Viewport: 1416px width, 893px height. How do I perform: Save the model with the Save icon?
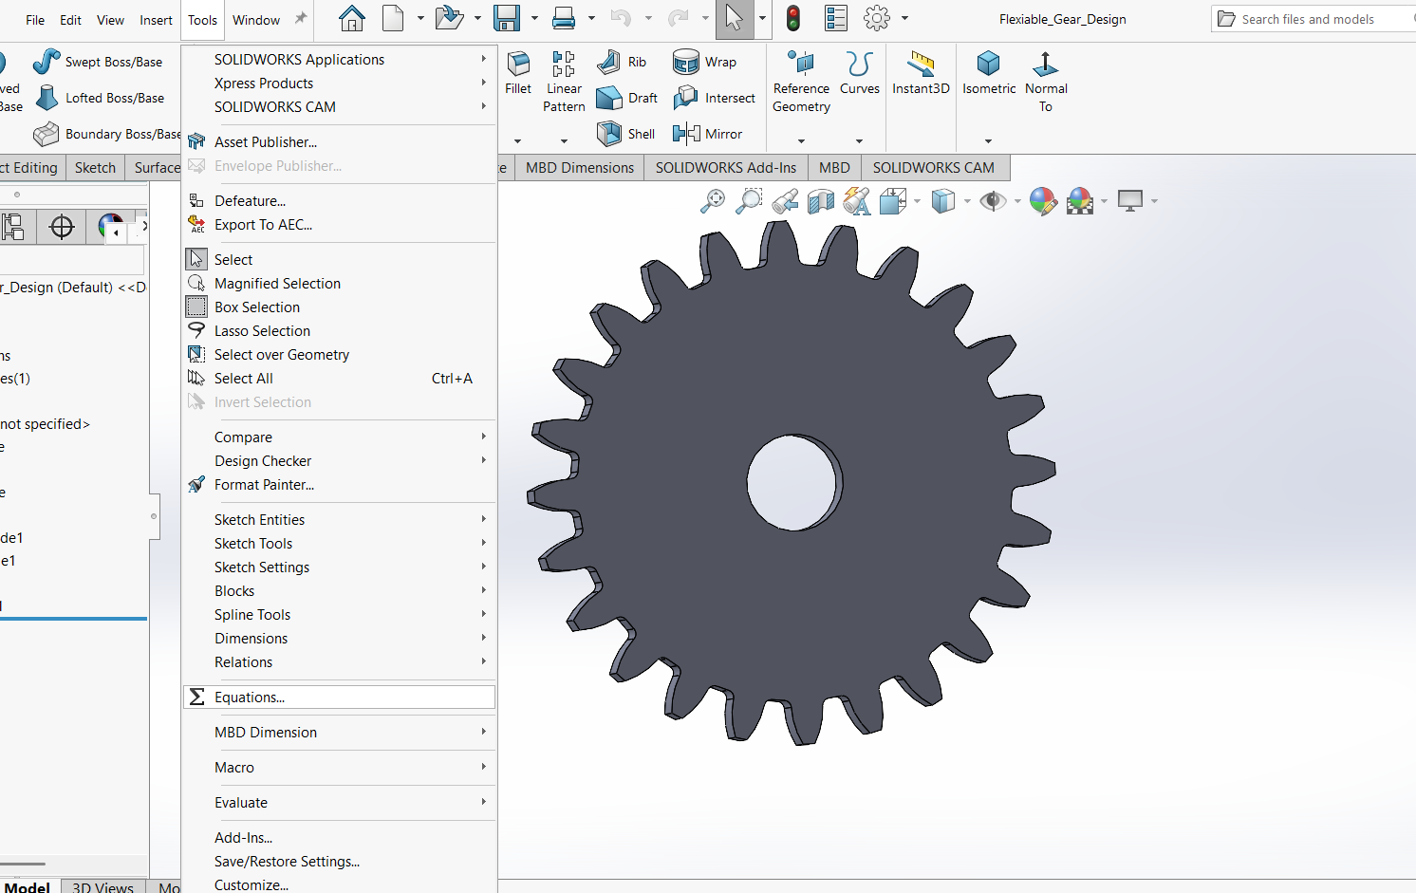pyautogui.click(x=507, y=18)
